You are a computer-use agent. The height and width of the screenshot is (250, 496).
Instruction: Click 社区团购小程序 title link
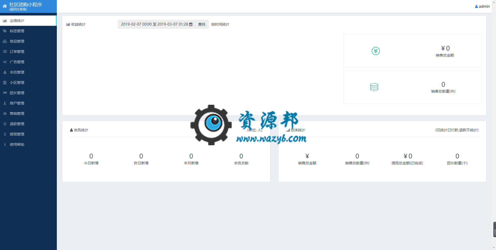coord(26,5)
